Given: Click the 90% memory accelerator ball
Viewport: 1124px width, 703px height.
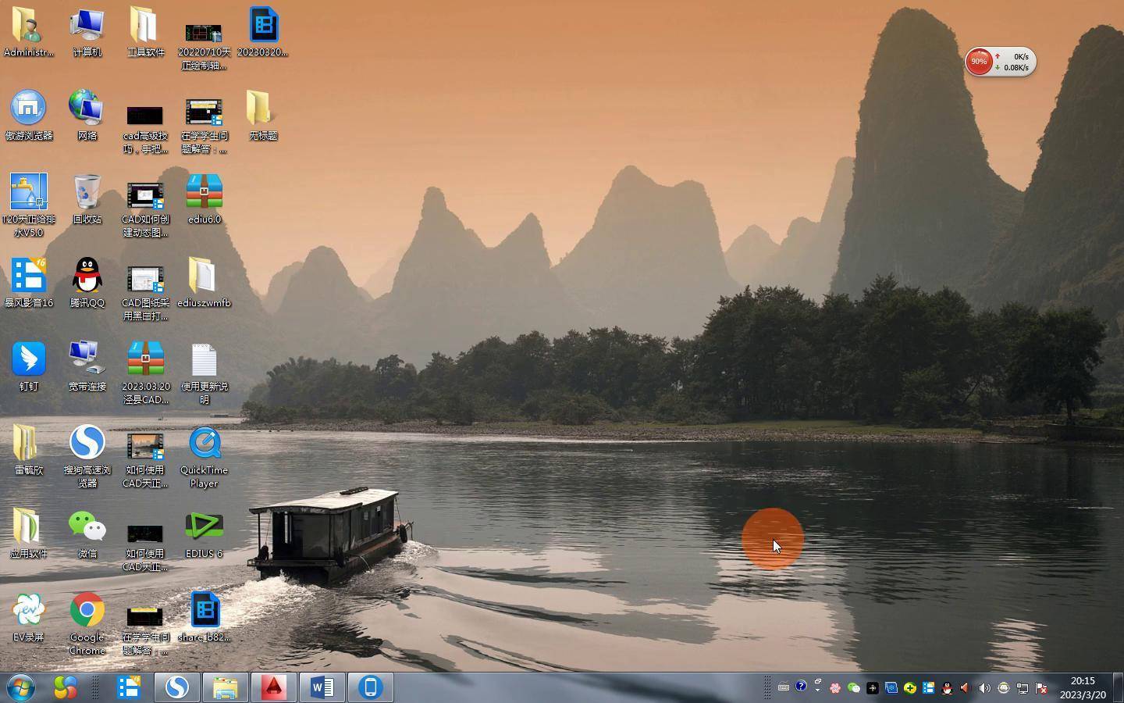Looking at the screenshot, I should (979, 61).
